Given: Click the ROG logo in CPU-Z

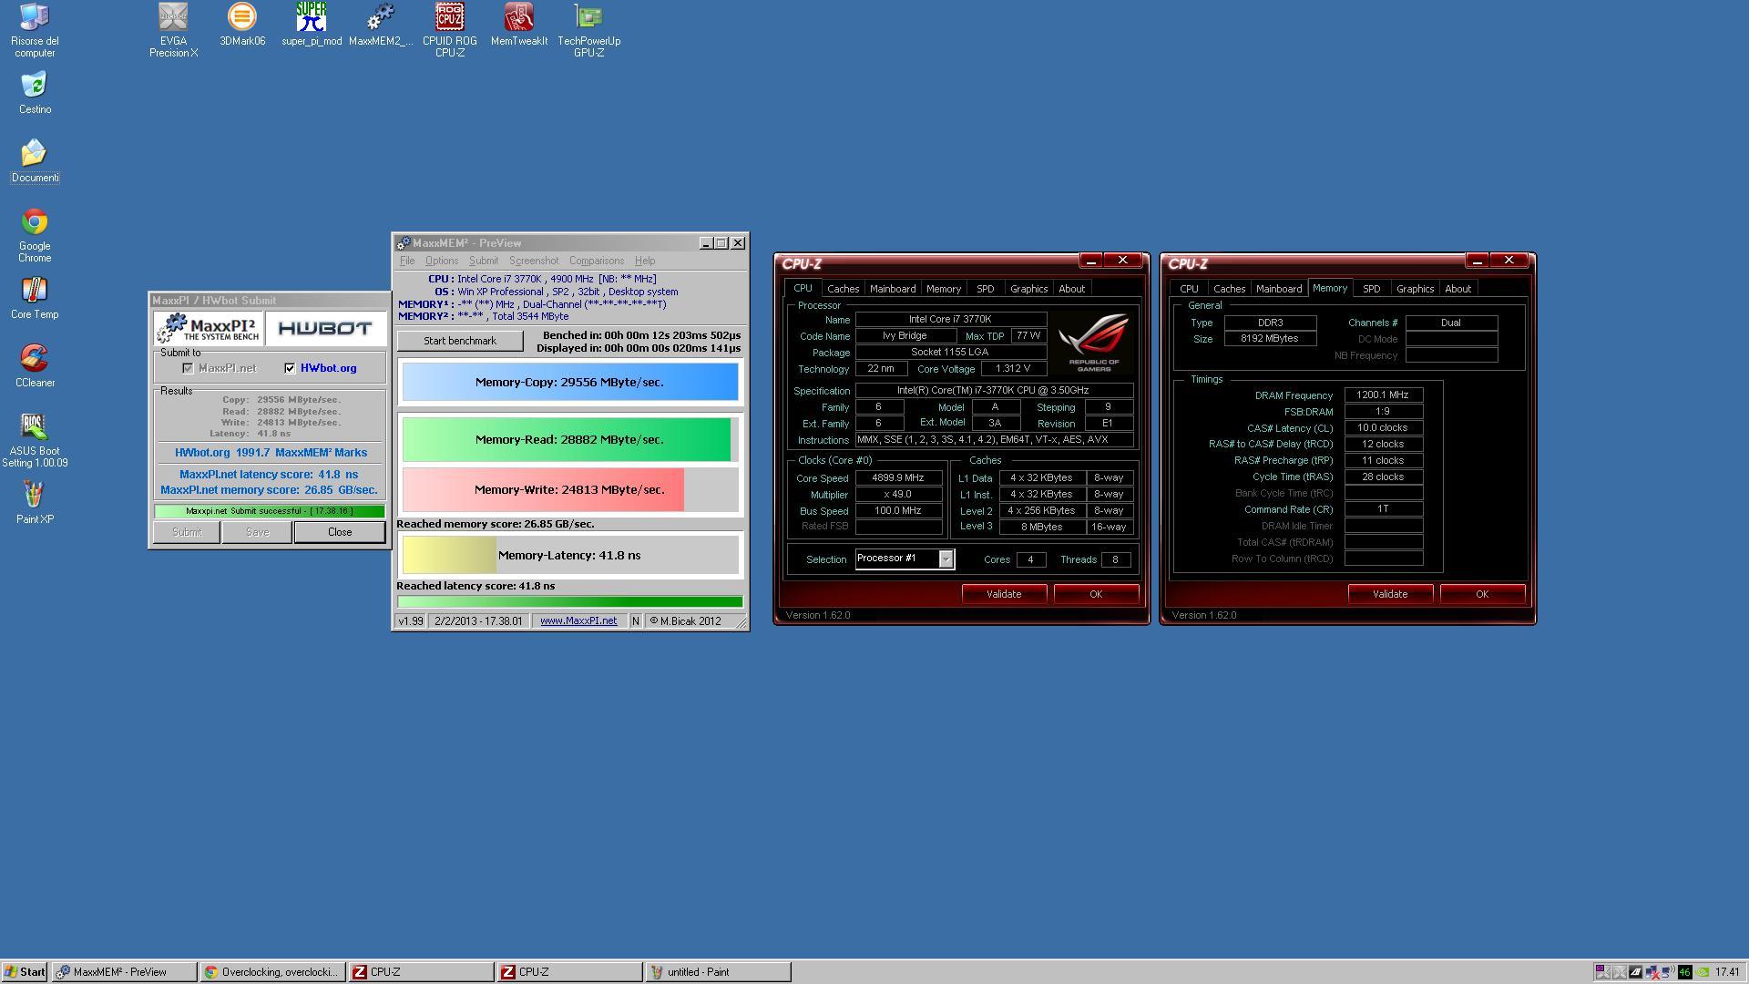Looking at the screenshot, I should [1094, 342].
